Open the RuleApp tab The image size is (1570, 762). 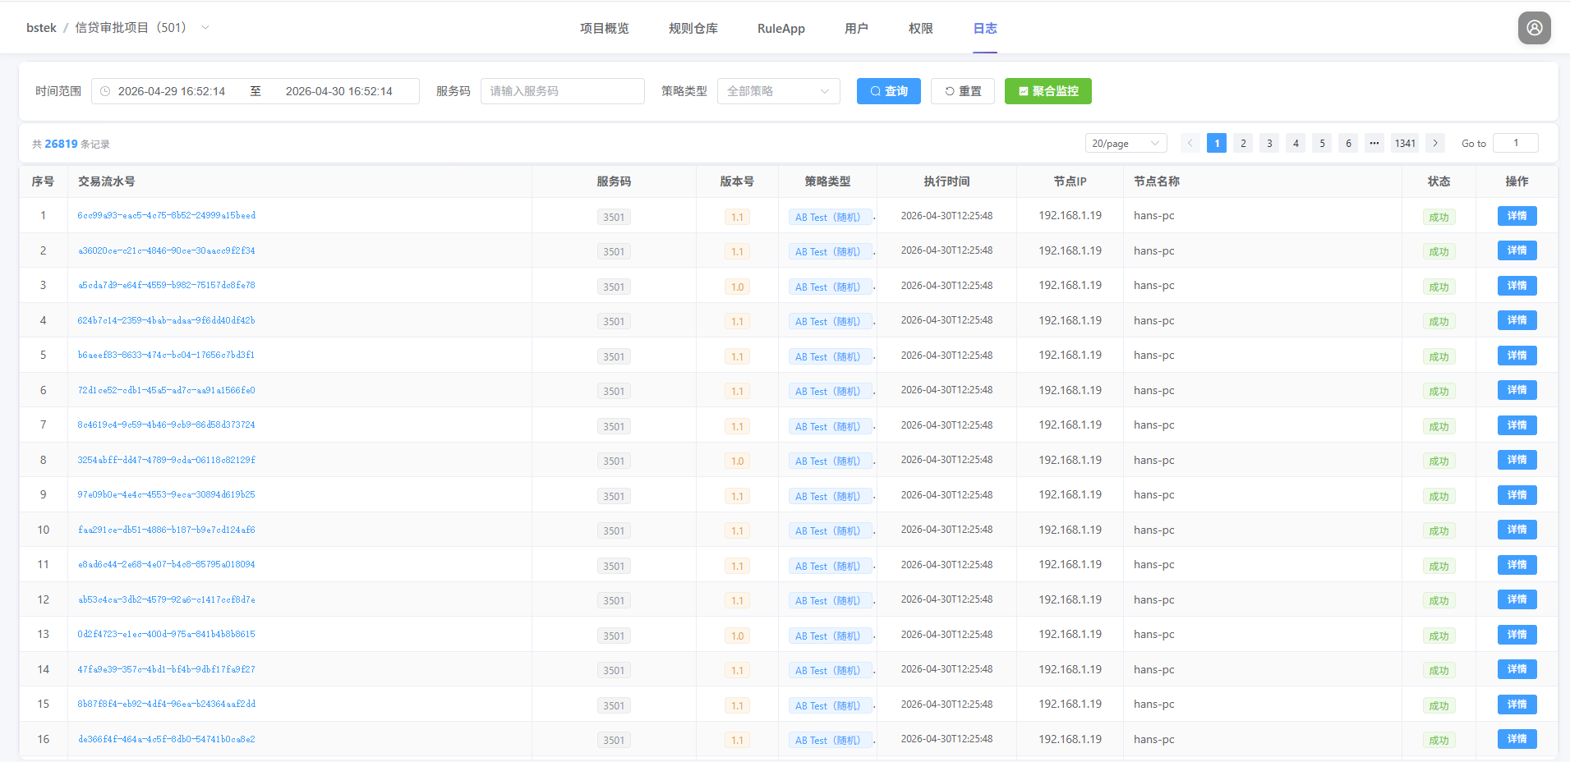coord(780,28)
